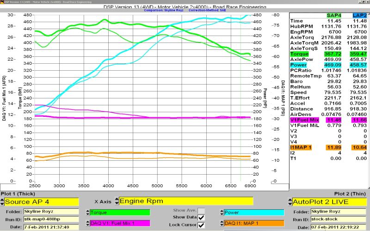Image resolution: width=370 pixels, height=231 pixels.
Task: Click the 'Comparison: Skyline Royz' header text
Action: (x=164, y=10)
